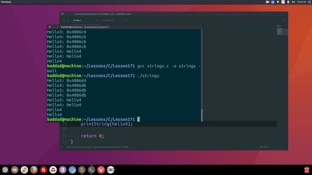
Task: Open the purple document app in dock
Action: point(62,170)
